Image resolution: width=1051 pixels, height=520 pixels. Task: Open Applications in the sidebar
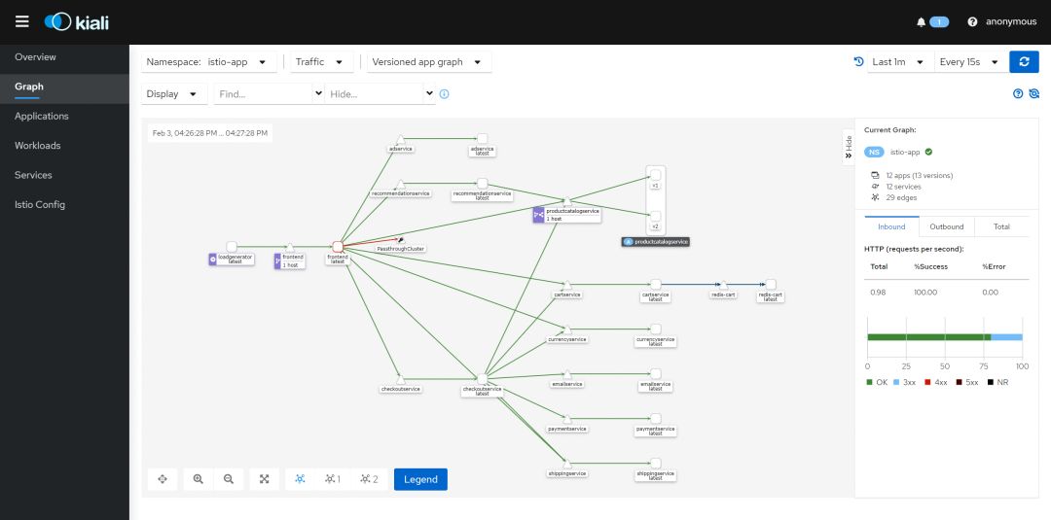click(x=64, y=116)
